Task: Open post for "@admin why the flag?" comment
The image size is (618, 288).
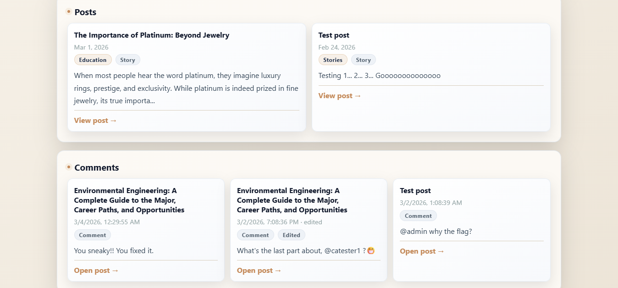Action: pos(422,251)
